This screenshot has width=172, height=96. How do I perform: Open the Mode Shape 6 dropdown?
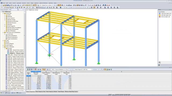coord(92,69)
